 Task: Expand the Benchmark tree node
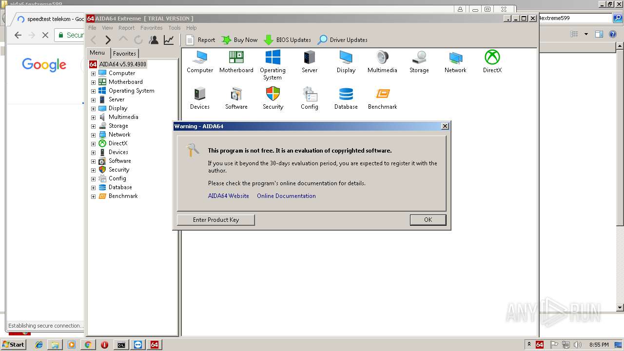[93, 196]
